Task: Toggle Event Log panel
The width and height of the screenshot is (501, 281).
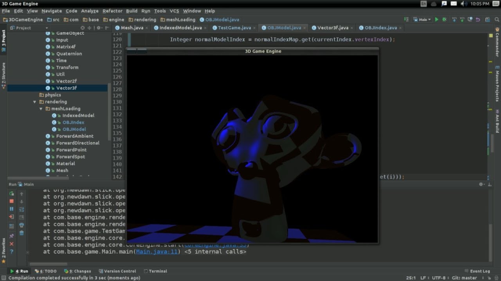Action: [x=477, y=271]
